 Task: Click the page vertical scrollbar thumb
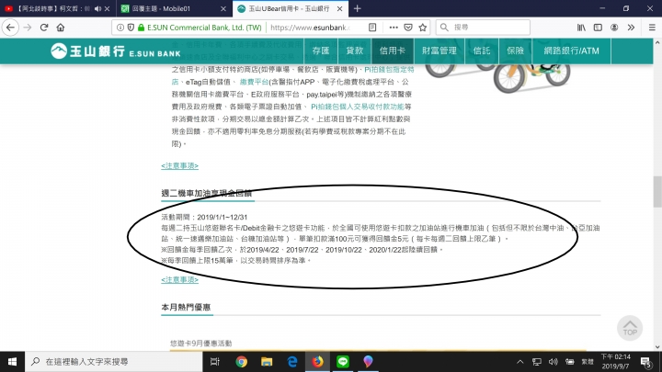[657, 192]
